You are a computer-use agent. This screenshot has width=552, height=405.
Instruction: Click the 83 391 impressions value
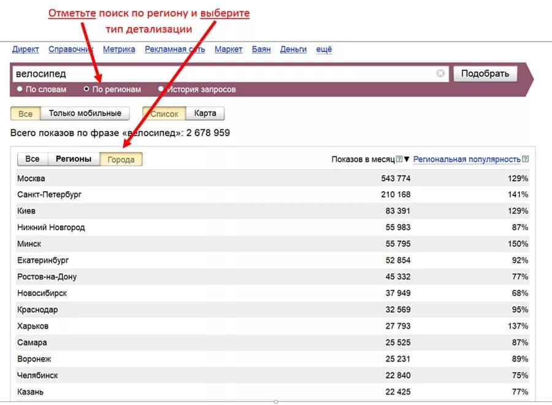tap(398, 211)
